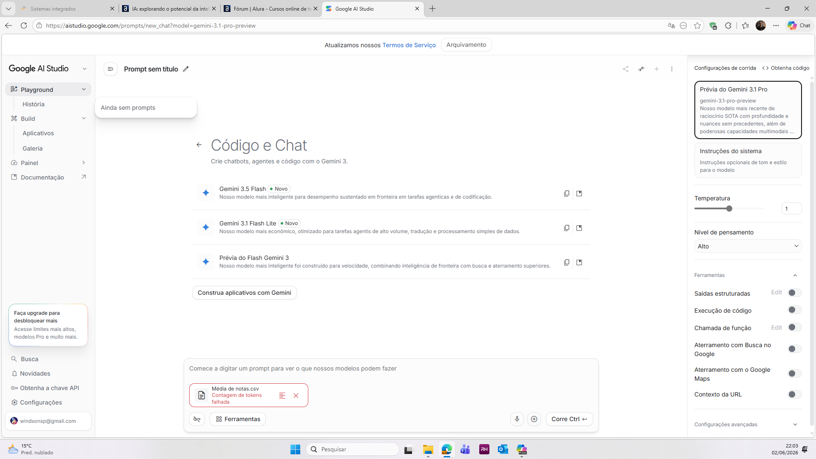
Task: Adjust the Temperatura slider handle
Action: coord(729,208)
